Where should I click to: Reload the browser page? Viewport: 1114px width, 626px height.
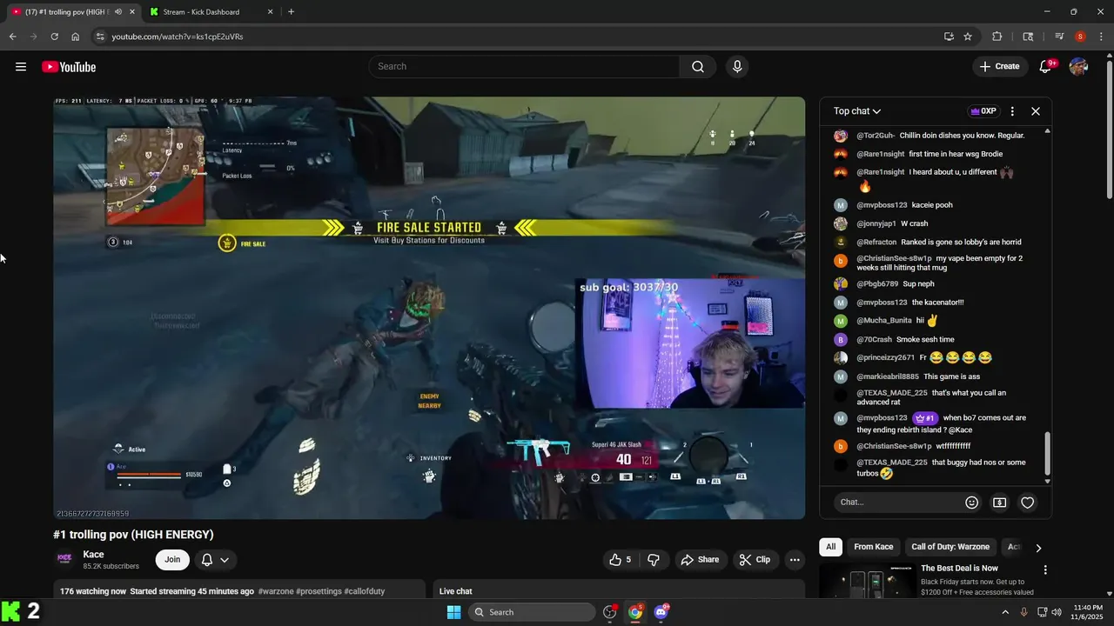tap(54, 37)
